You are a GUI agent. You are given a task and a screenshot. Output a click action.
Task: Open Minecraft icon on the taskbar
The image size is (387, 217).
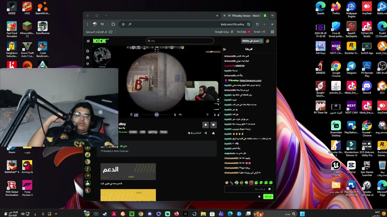pyautogui.click(x=132, y=214)
